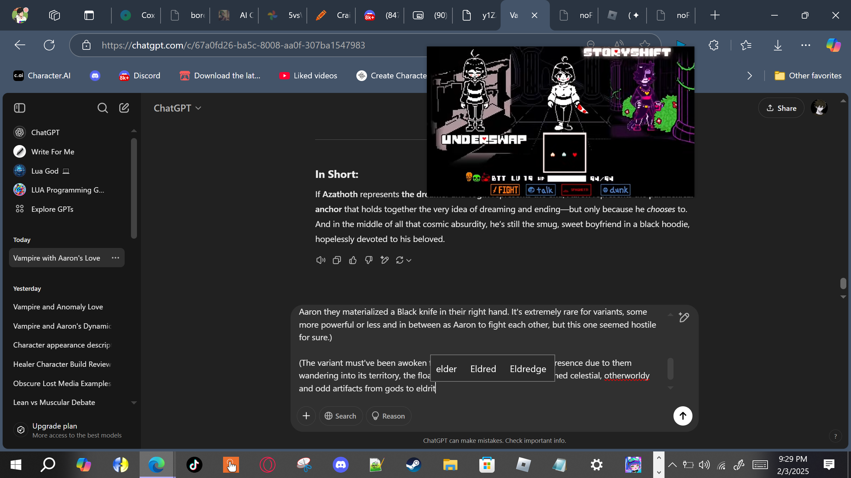Screen dimensions: 851x478
Task: Open Discord from the taskbar
Action: (x=340, y=465)
